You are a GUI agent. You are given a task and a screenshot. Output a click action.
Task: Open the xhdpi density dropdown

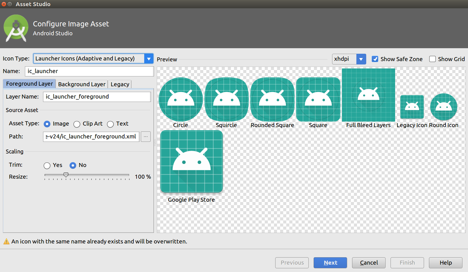(x=361, y=59)
